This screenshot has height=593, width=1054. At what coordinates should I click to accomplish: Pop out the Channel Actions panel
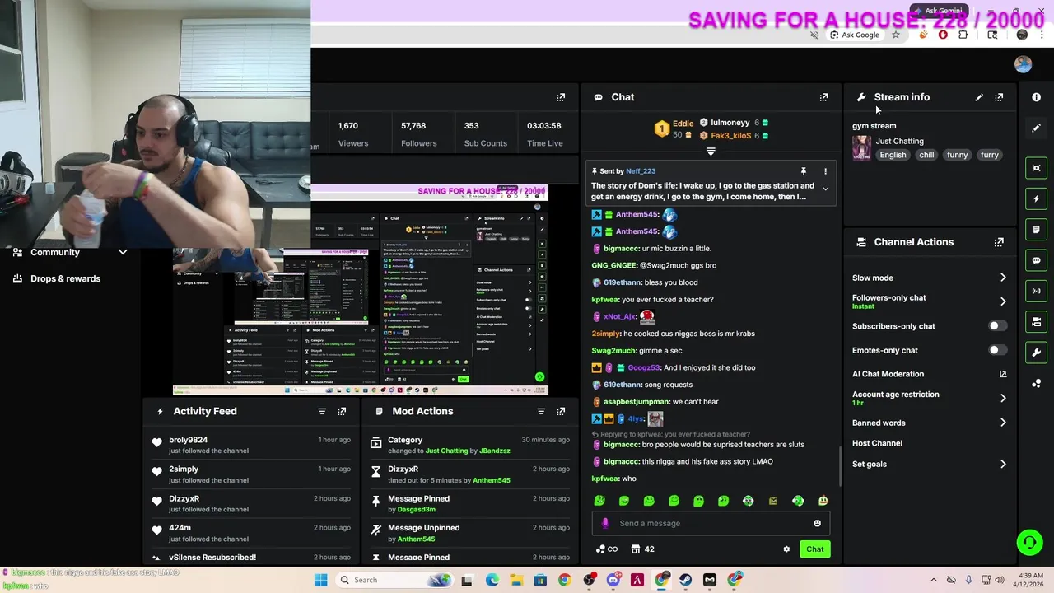[999, 242]
